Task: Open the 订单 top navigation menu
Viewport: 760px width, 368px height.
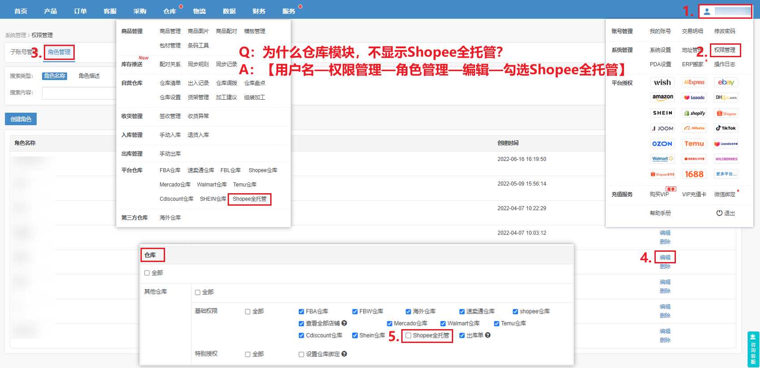Action: click(x=81, y=11)
